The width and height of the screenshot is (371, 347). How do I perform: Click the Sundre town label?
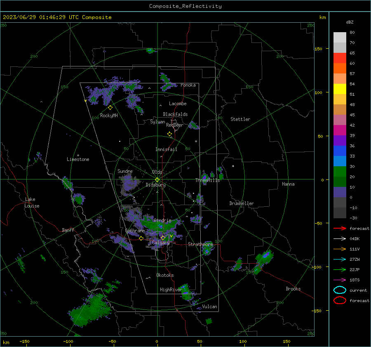click(125, 171)
